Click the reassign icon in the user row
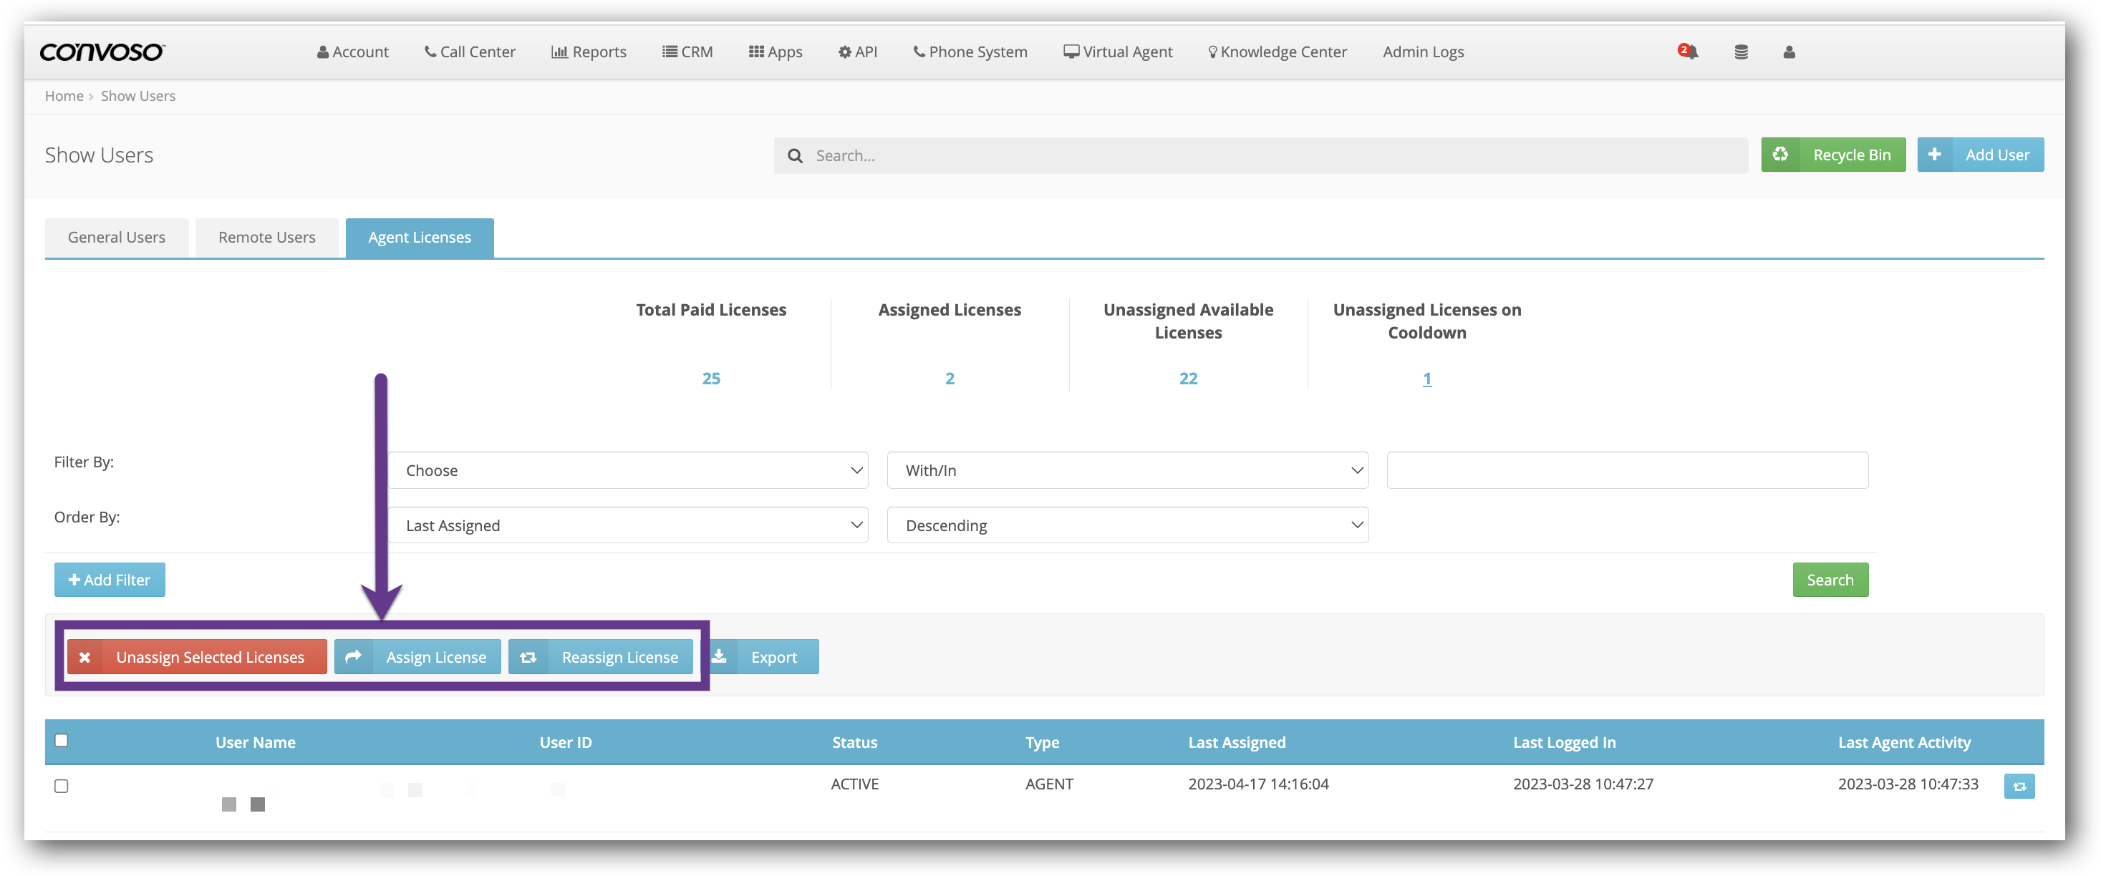 click(2019, 786)
